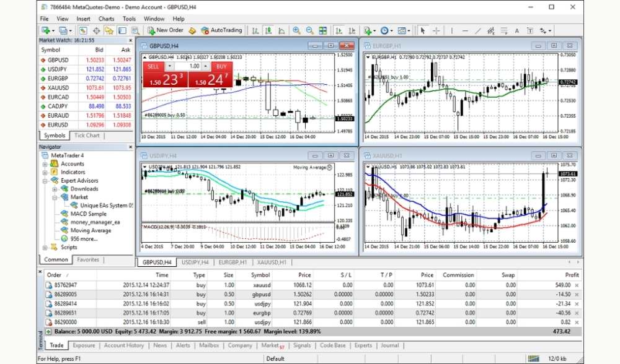Collapse the Market folder in Navigator
Image resolution: width=620 pixels, height=364 pixels.
[55, 197]
